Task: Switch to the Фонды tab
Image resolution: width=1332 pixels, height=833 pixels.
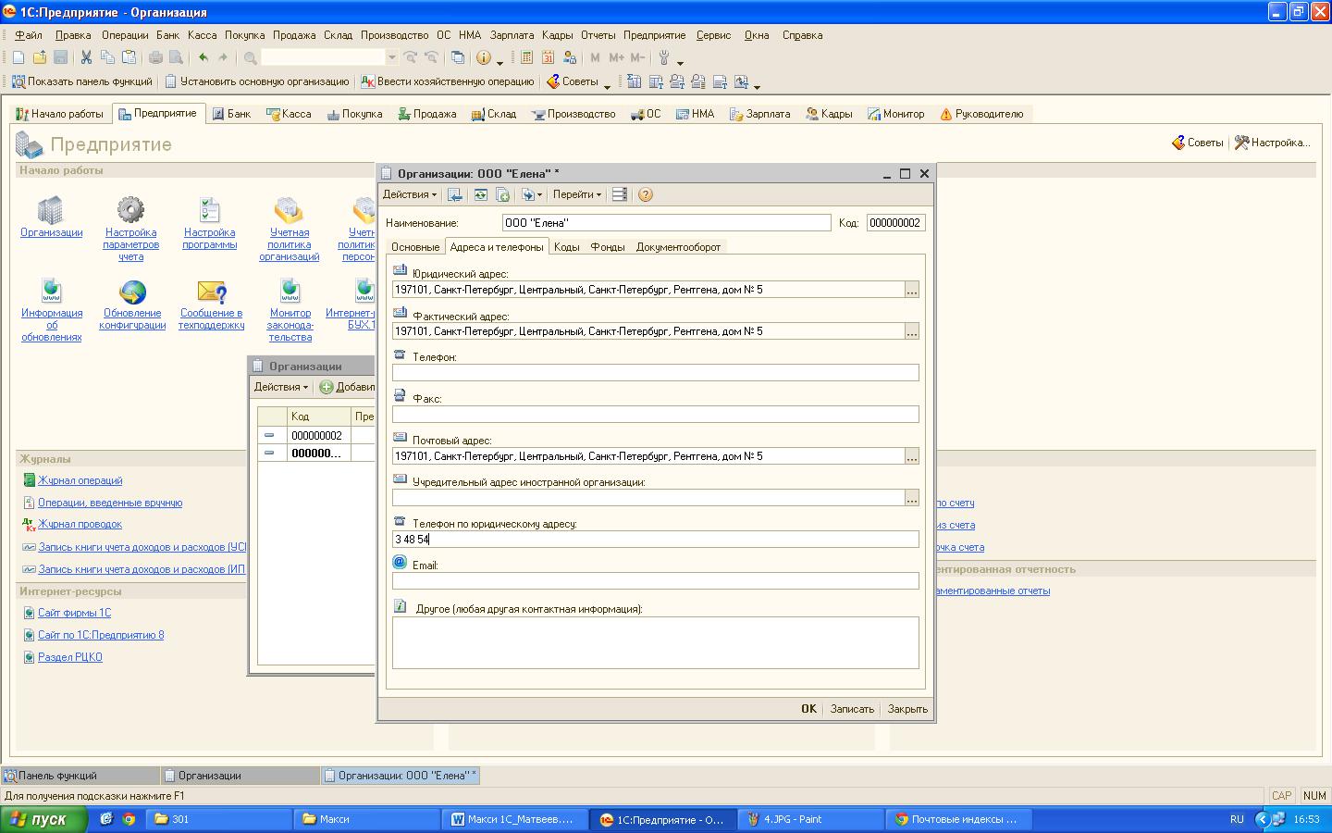Action: click(x=608, y=247)
